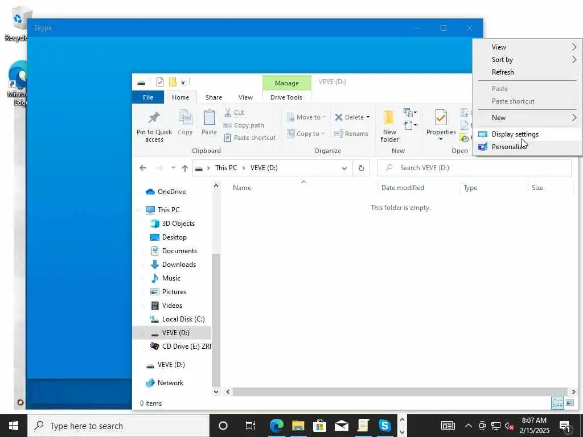Open CD Drive (E:) in navigation pane

180,347
